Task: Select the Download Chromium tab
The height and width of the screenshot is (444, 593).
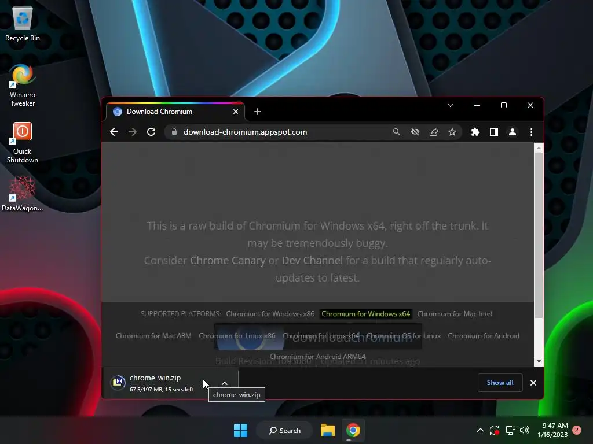Action: point(175,112)
